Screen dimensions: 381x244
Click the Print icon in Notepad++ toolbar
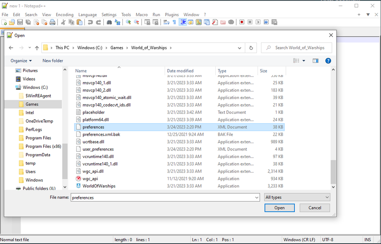53,22
